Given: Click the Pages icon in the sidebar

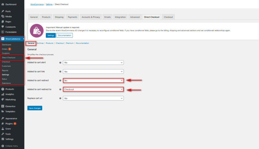Looking at the screenshot, I should click(x=3, y=22).
